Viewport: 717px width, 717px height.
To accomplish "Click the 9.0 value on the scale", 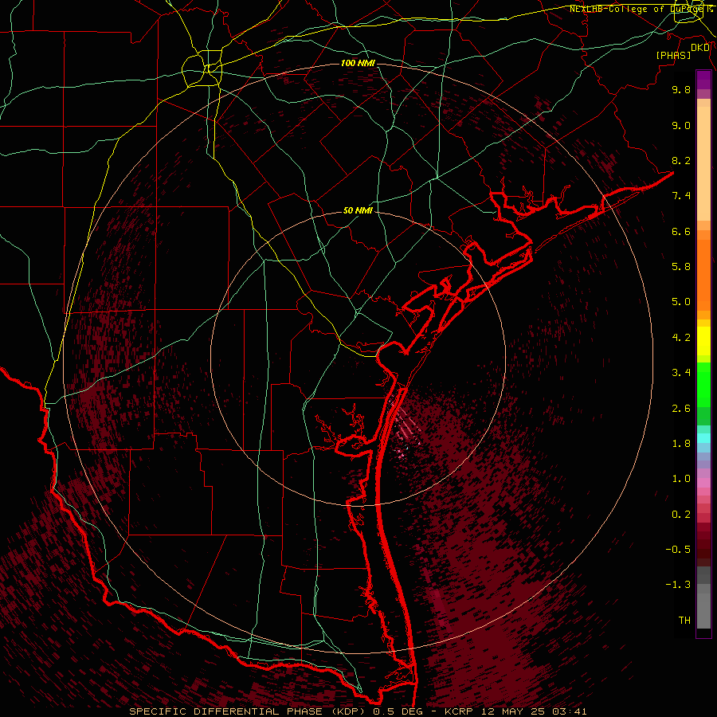I will [x=681, y=125].
